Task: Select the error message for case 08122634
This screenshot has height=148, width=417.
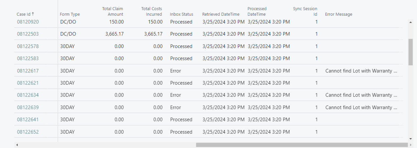Action: point(361,95)
